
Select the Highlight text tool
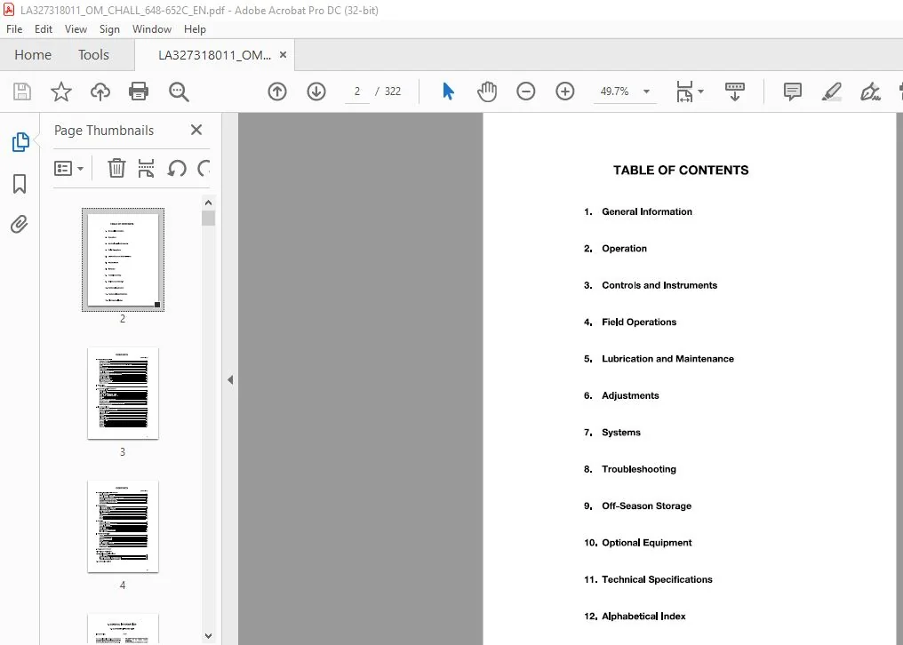pos(832,92)
